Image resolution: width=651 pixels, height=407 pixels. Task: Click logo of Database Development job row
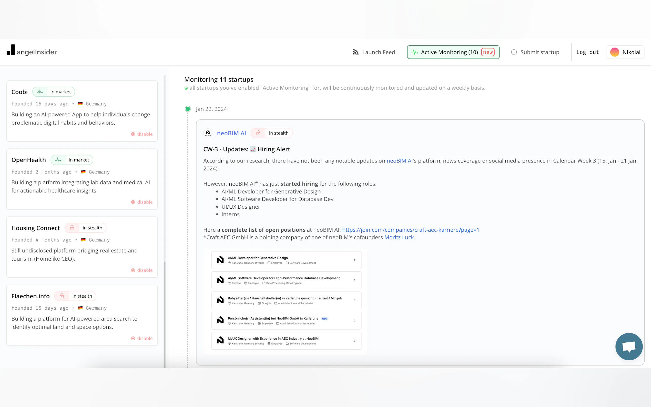(220, 280)
